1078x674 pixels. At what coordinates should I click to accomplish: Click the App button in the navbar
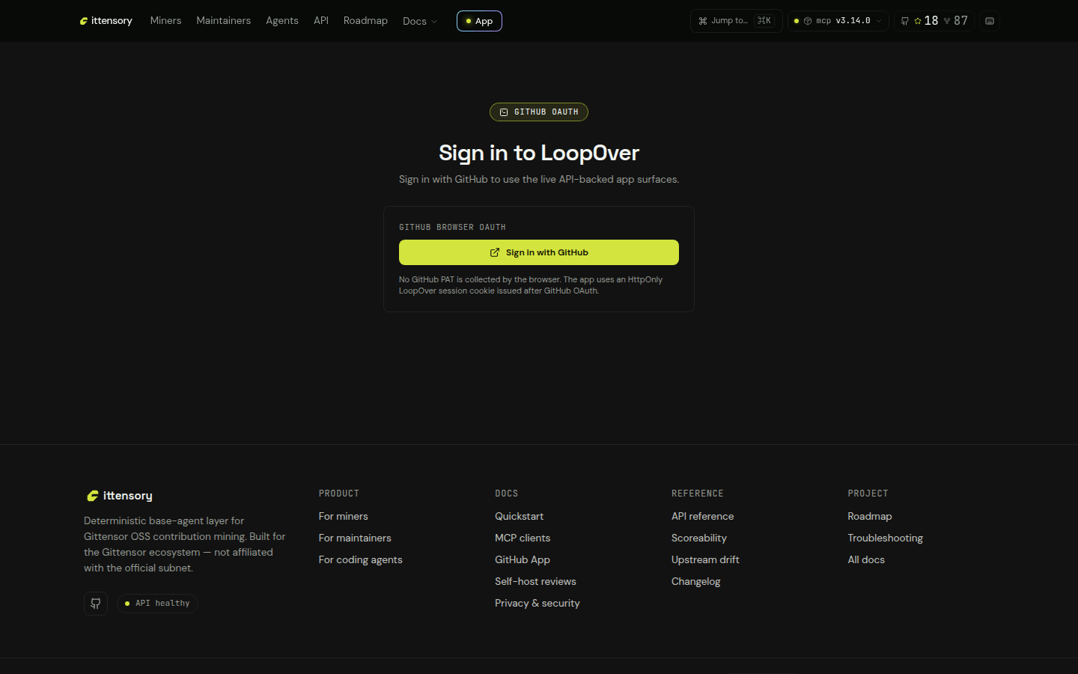point(479,21)
